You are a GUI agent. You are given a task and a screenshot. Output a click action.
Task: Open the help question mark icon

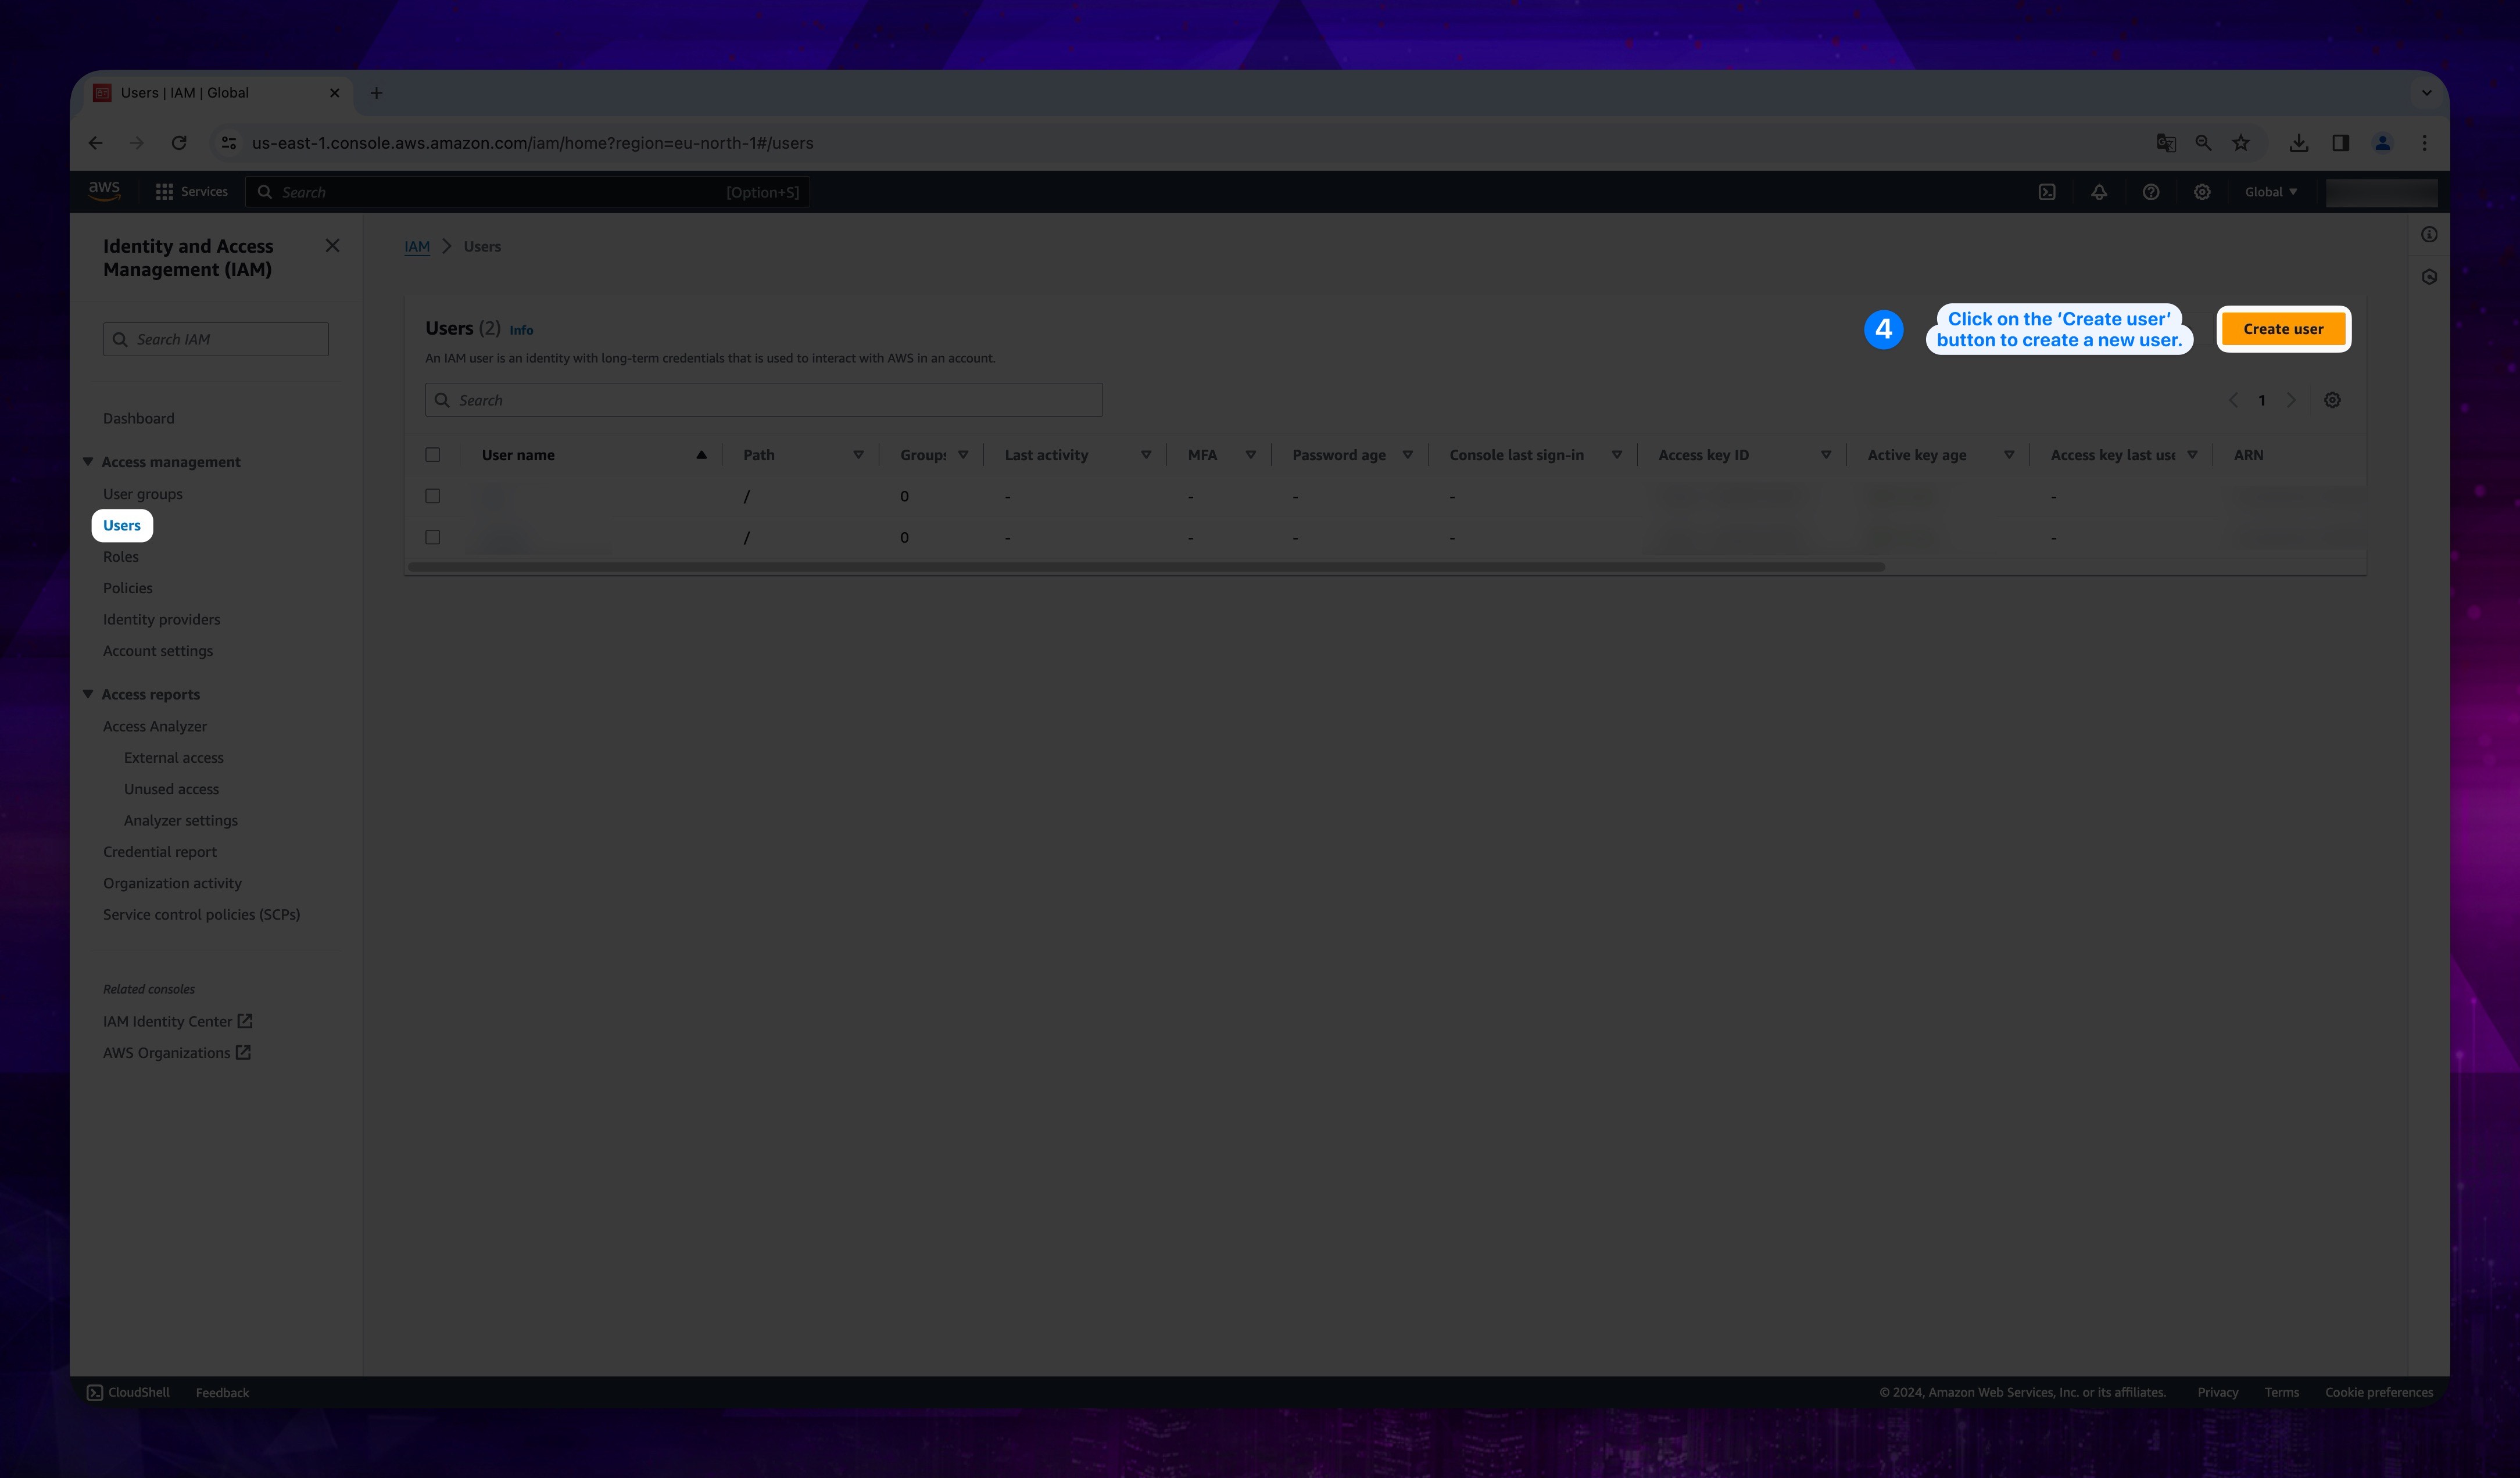click(2151, 192)
